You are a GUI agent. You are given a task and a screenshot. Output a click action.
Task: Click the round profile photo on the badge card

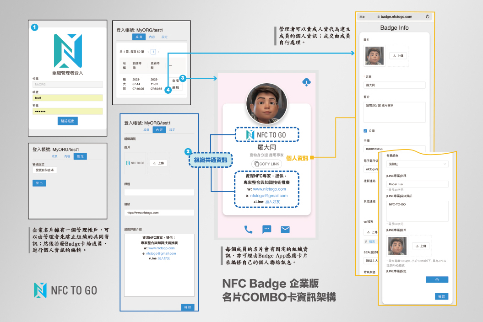[x=267, y=104]
